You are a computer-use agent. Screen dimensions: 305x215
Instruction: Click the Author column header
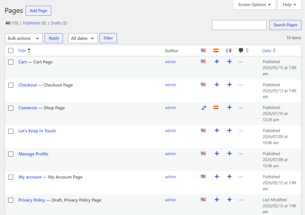coord(172,51)
